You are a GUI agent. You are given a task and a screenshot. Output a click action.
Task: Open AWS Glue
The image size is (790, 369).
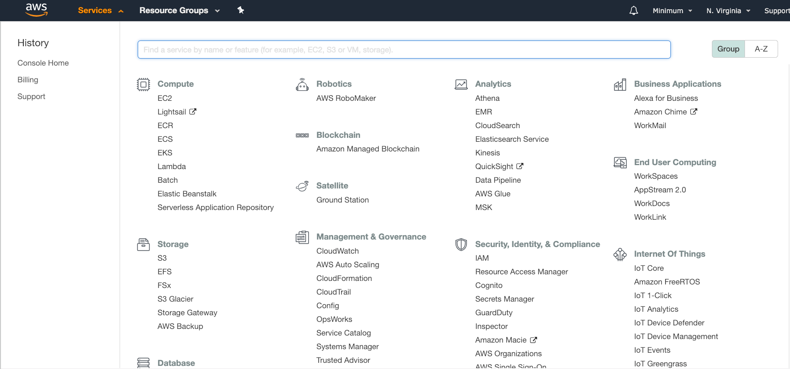[x=493, y=194]
